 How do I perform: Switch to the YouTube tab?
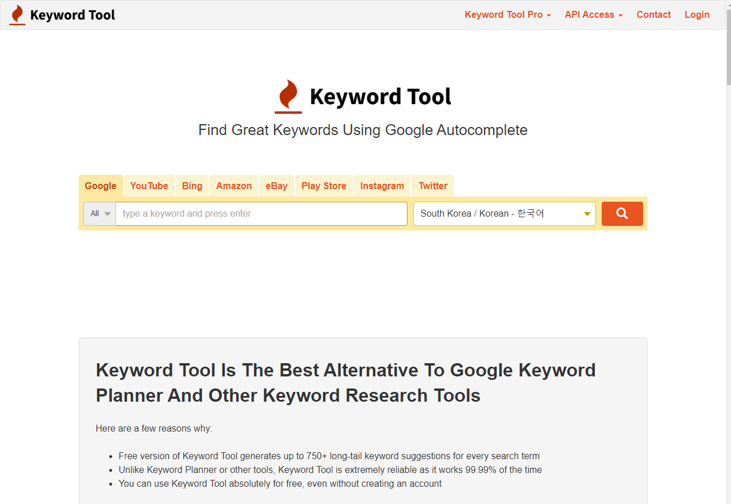click(x=149, y=186)
